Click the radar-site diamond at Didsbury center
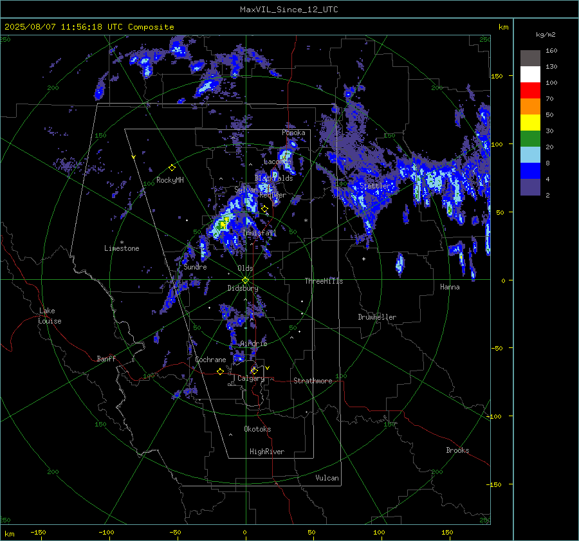 coord(246,280)
